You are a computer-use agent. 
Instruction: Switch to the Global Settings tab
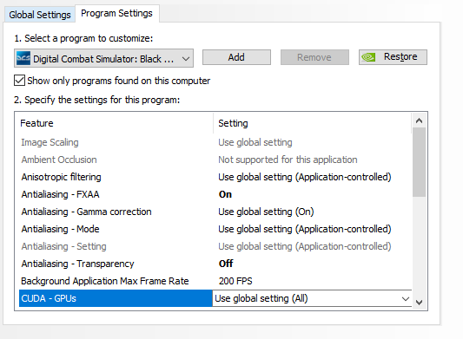pos(40,15)
